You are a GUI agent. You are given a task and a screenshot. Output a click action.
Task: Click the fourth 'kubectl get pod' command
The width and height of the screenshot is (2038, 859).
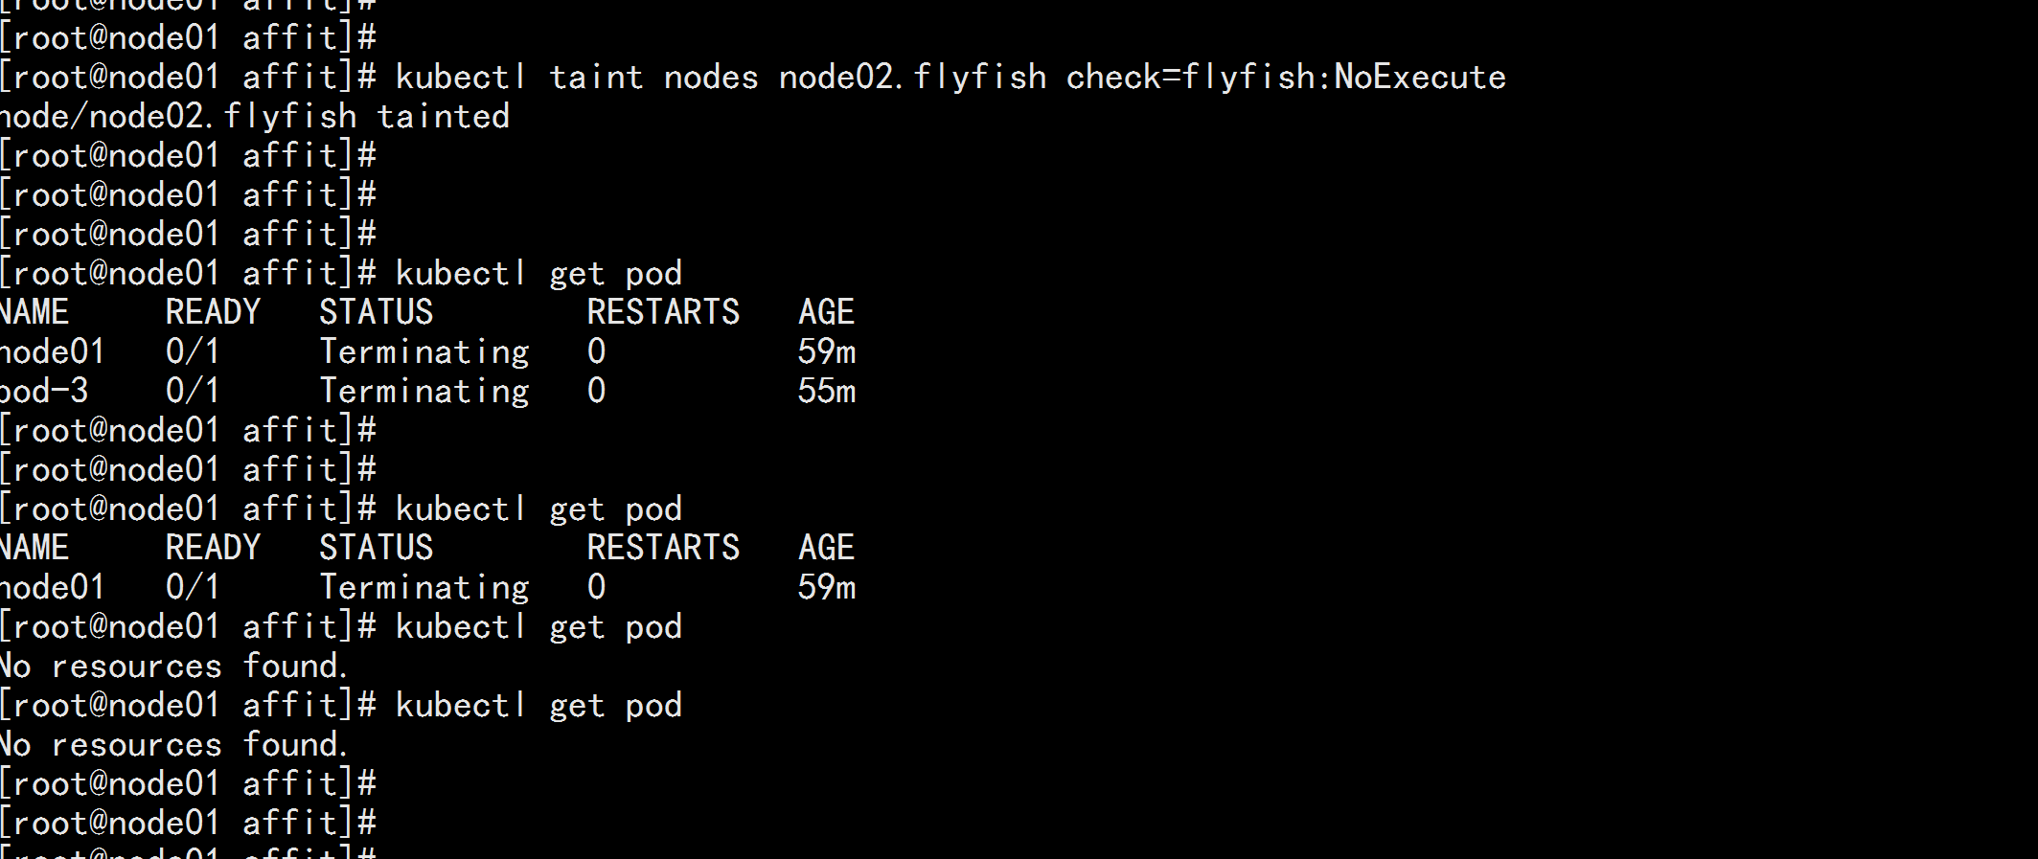(x=538, y=706)
